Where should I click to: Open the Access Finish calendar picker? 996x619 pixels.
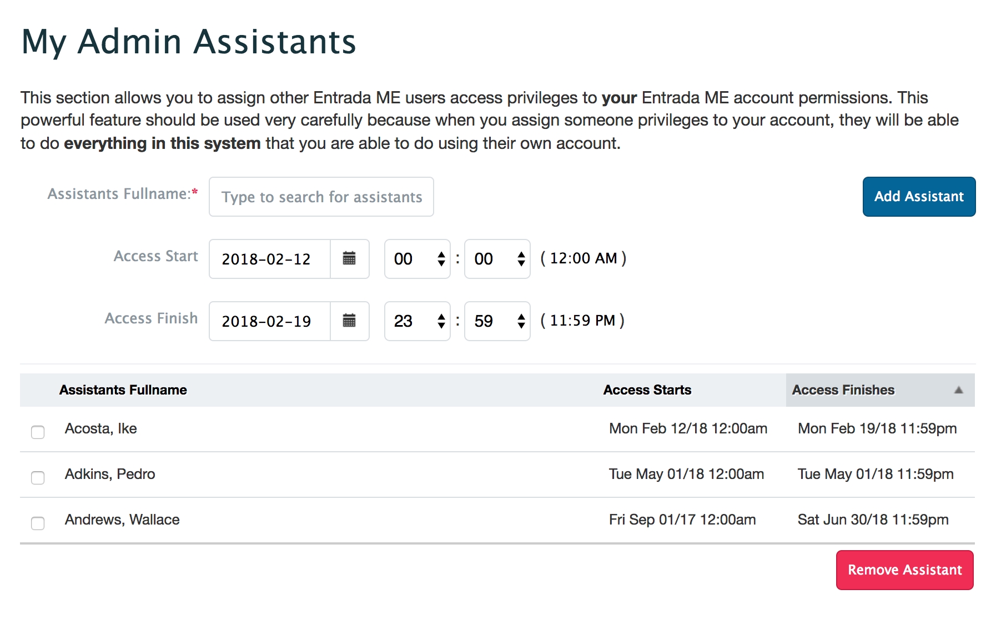pyautogui.click(x=349, y=321)
